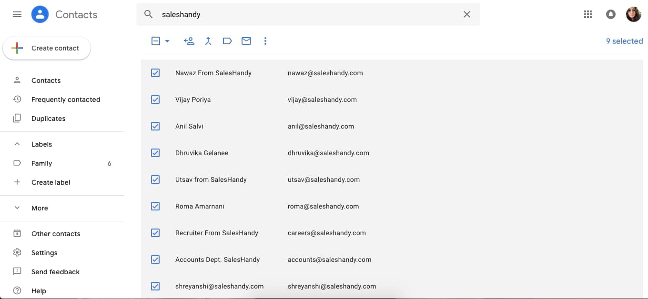648x299 pixels.
Task: Click Create label
Action: pyautogui.click(x=51, y=182)
